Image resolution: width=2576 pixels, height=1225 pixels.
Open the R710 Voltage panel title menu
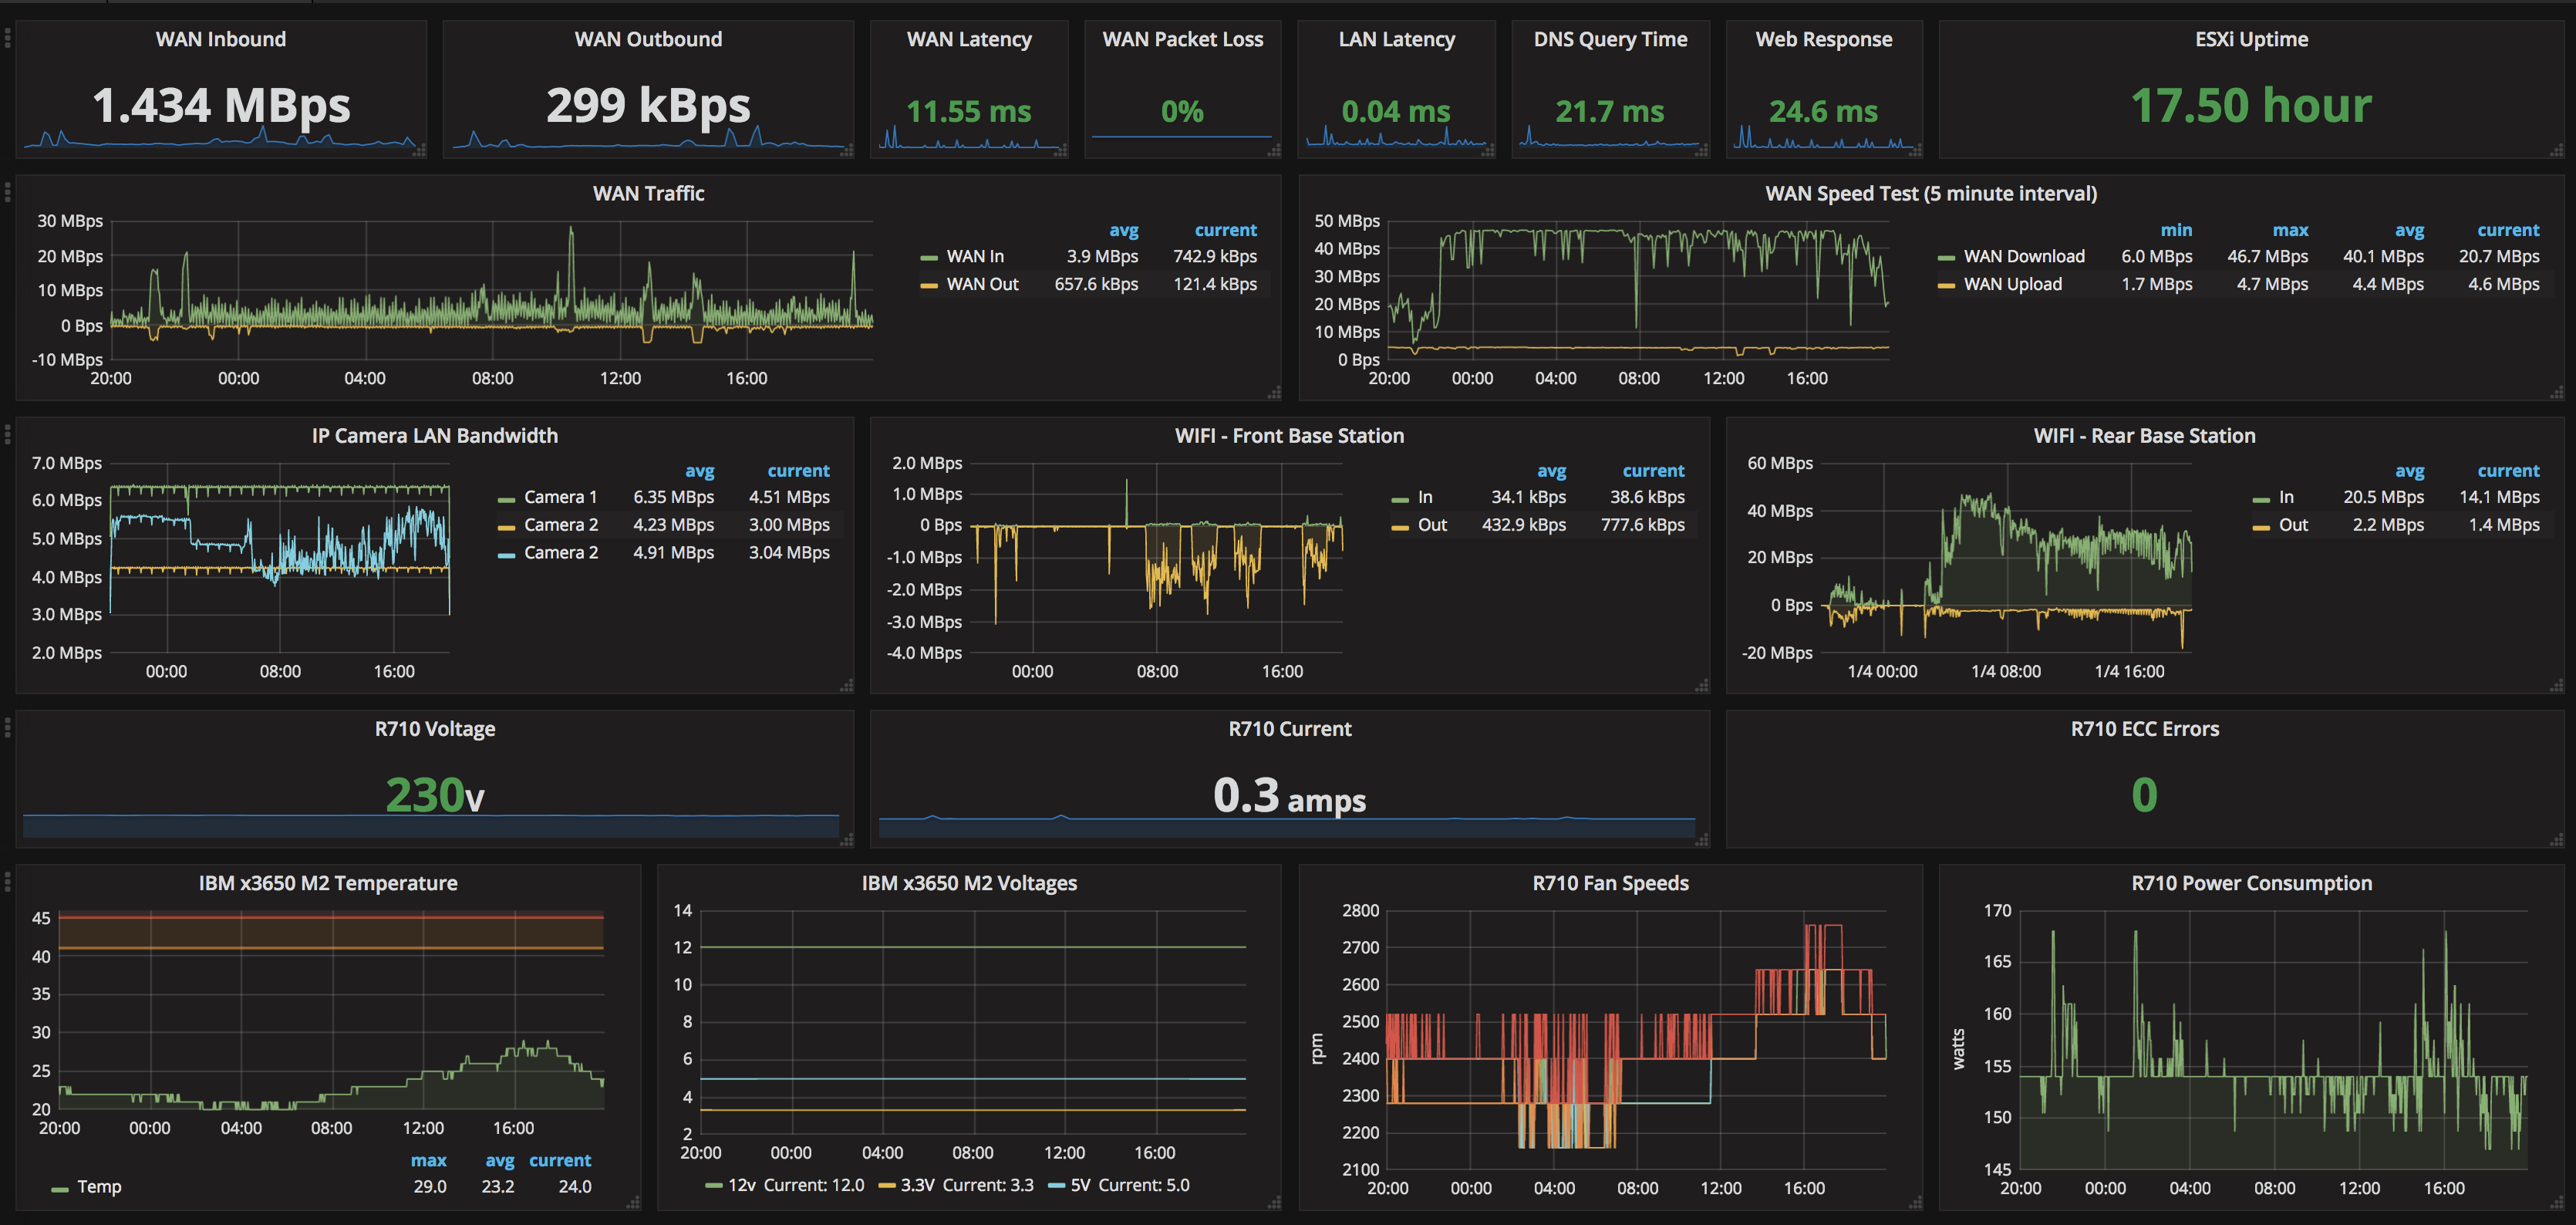(434, 729)
